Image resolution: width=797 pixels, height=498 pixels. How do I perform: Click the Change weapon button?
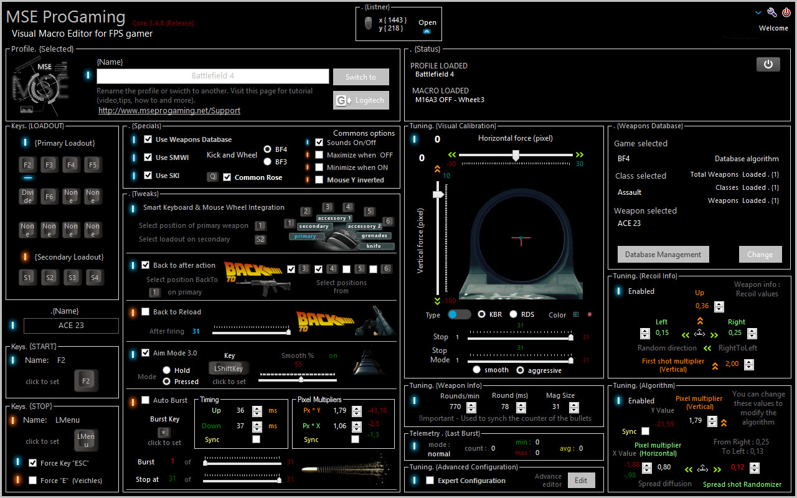coord(760,255)
